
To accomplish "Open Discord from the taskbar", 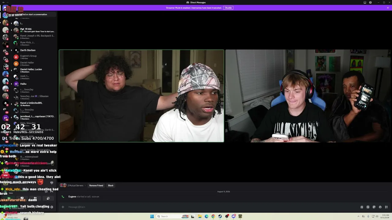I will pos(234,216).
